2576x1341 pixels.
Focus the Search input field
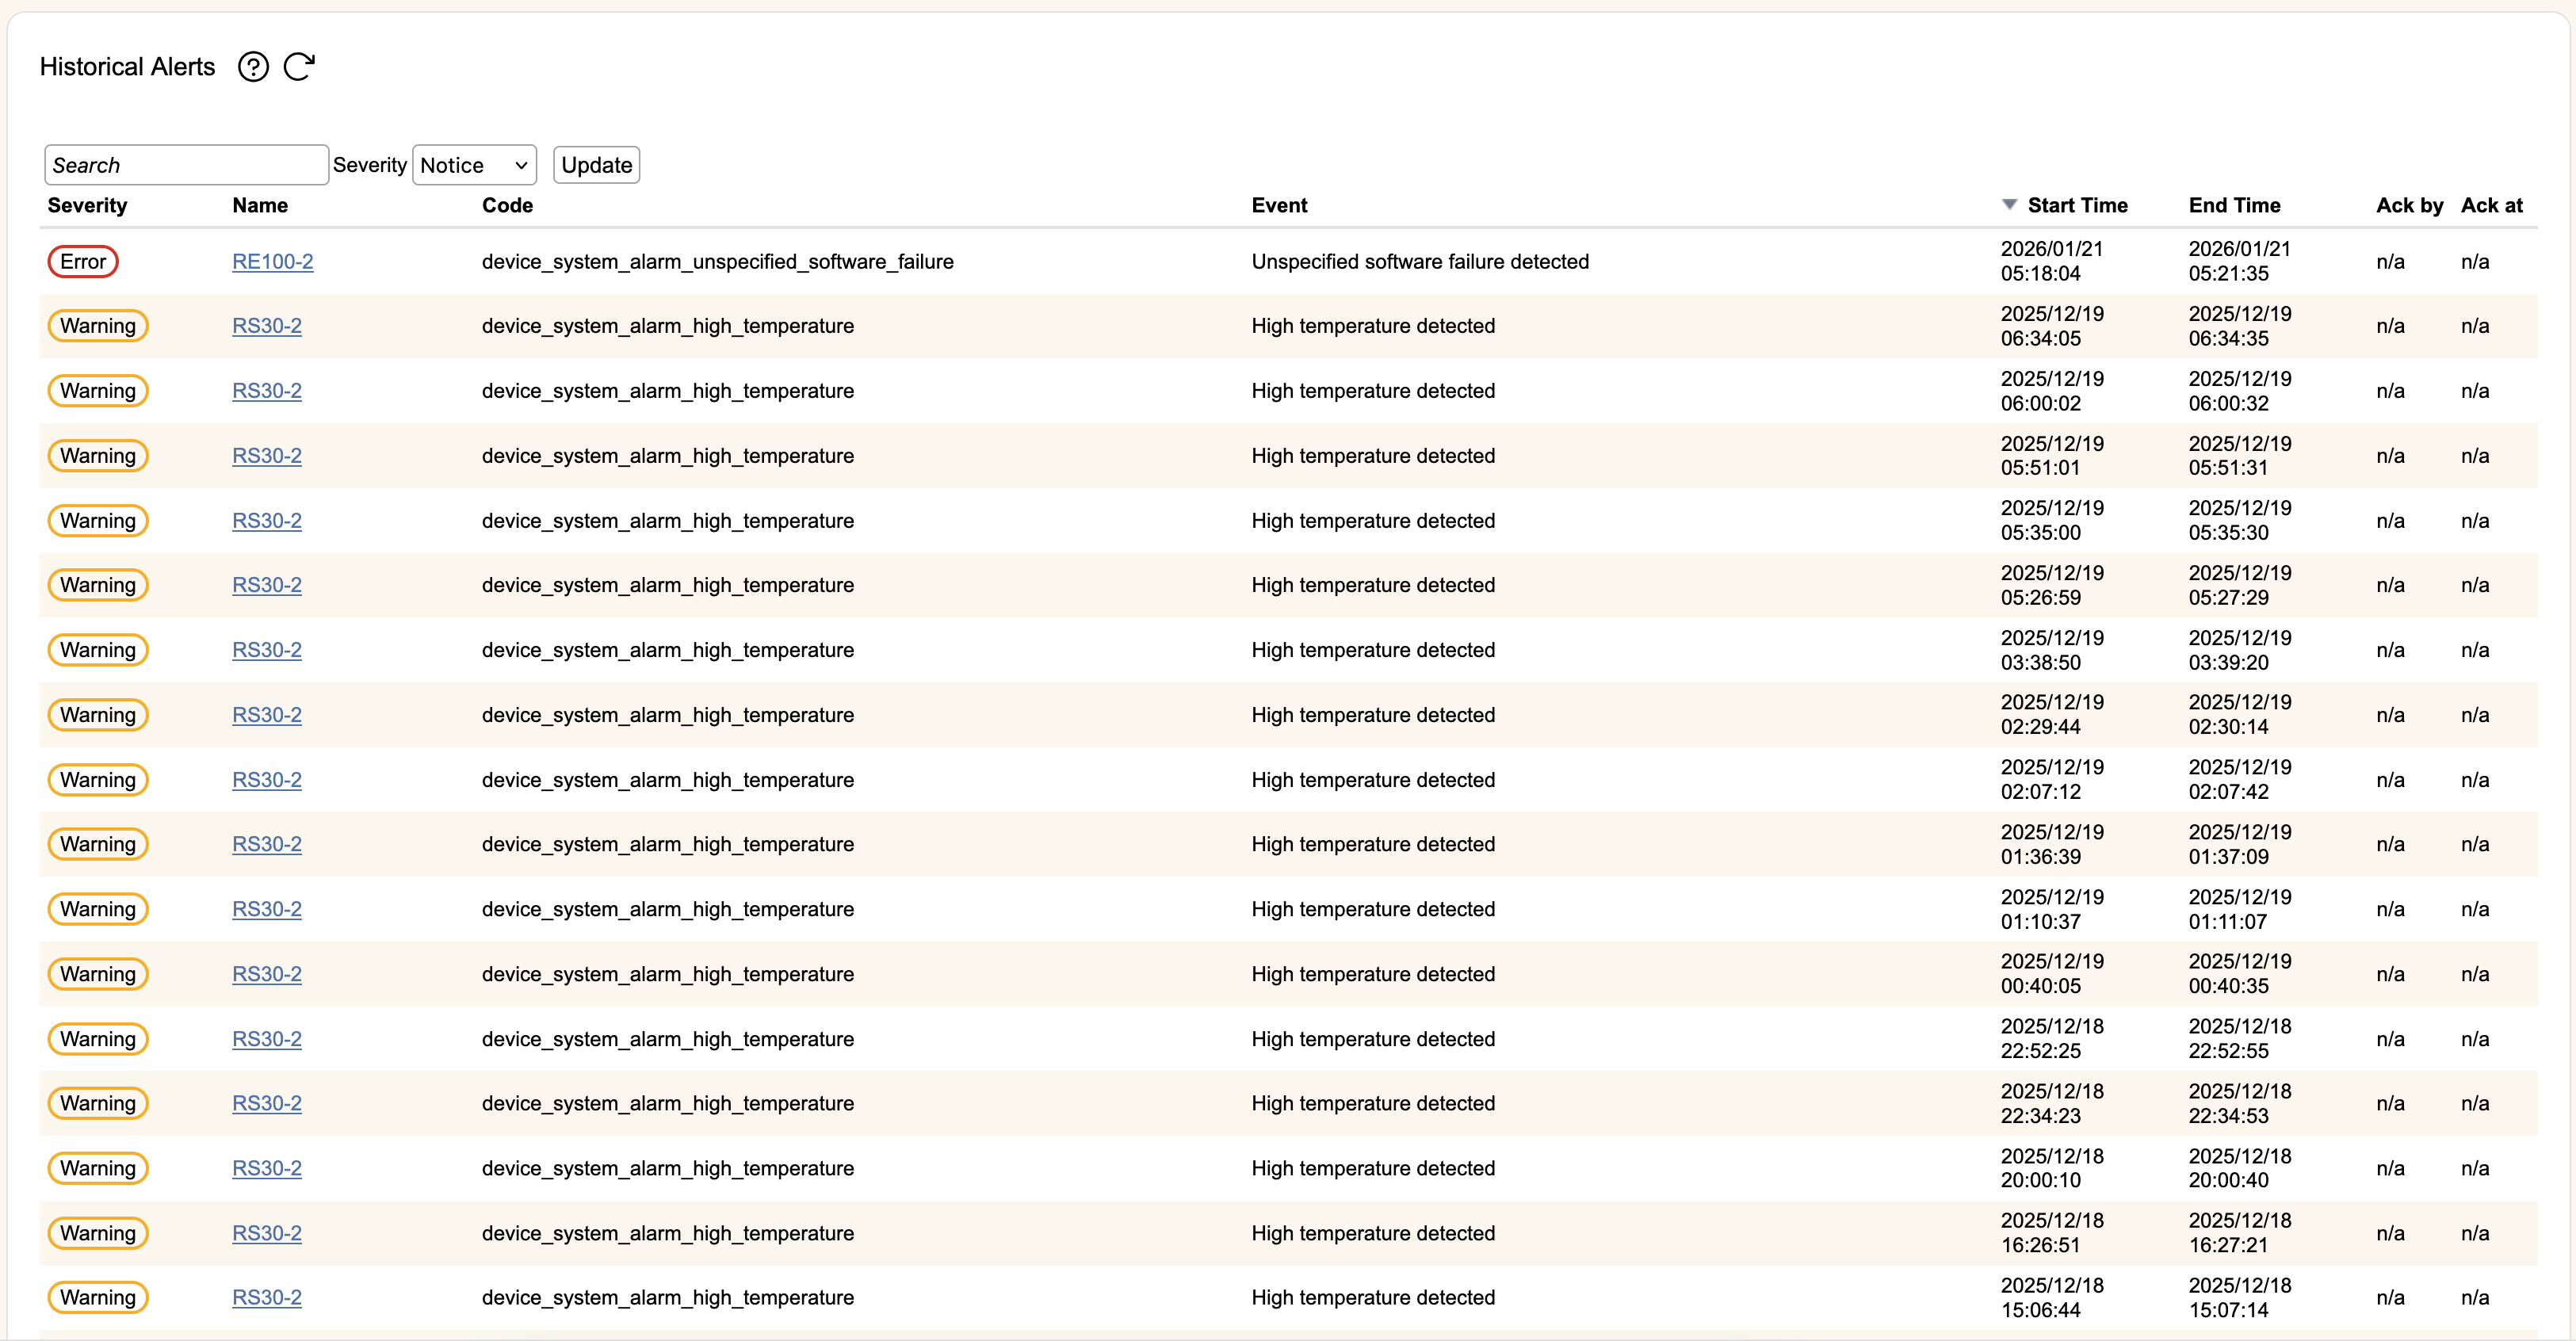coord(186,165)
